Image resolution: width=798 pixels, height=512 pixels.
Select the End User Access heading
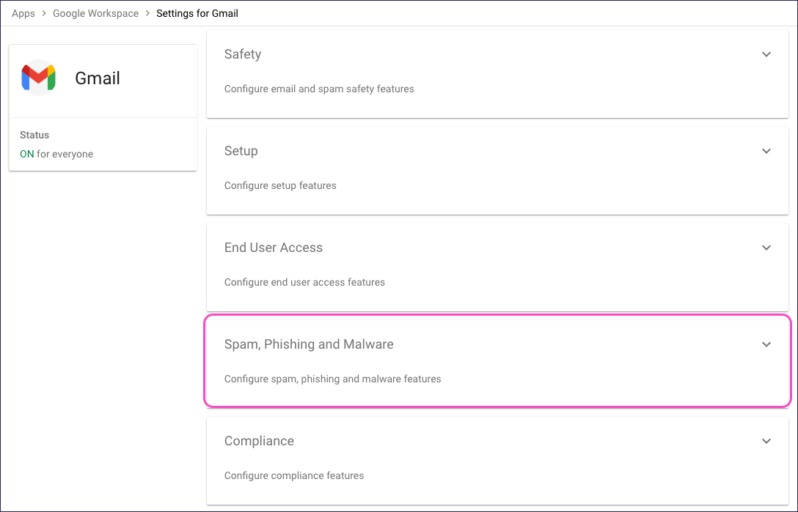click(273, 248)
